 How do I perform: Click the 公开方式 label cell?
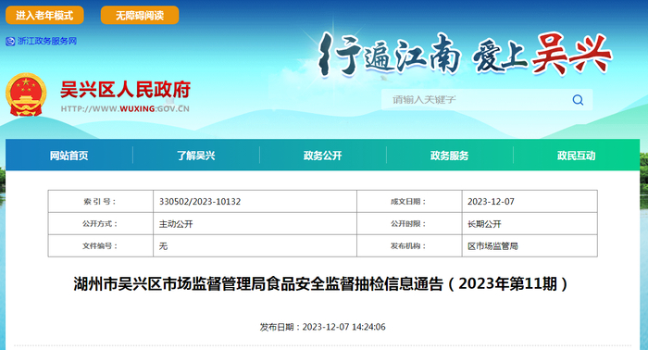click(100, 224)
